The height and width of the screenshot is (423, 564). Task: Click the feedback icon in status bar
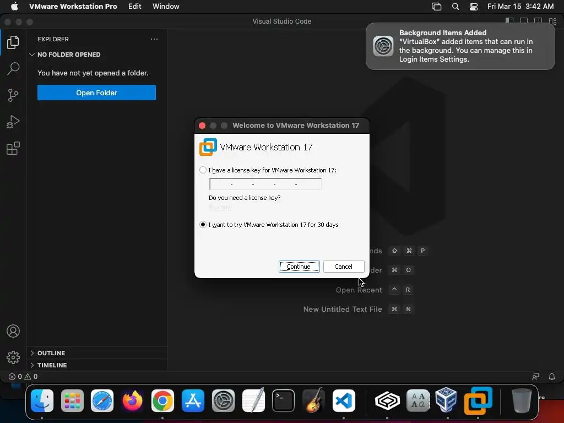(535, 377)
